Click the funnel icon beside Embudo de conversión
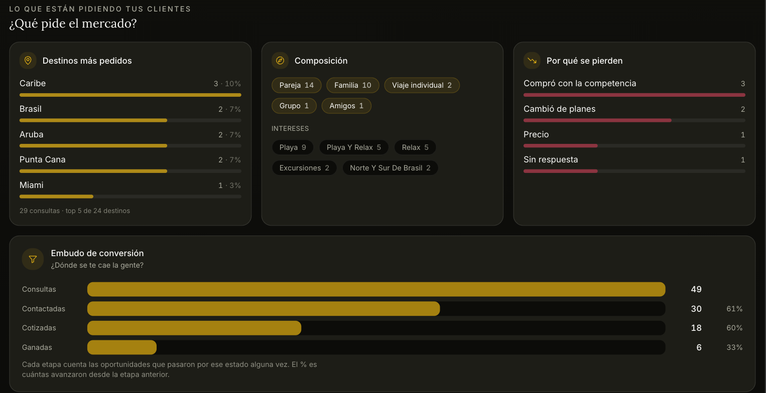This screenshot has width=766, height=393. (x=33, y=259)
